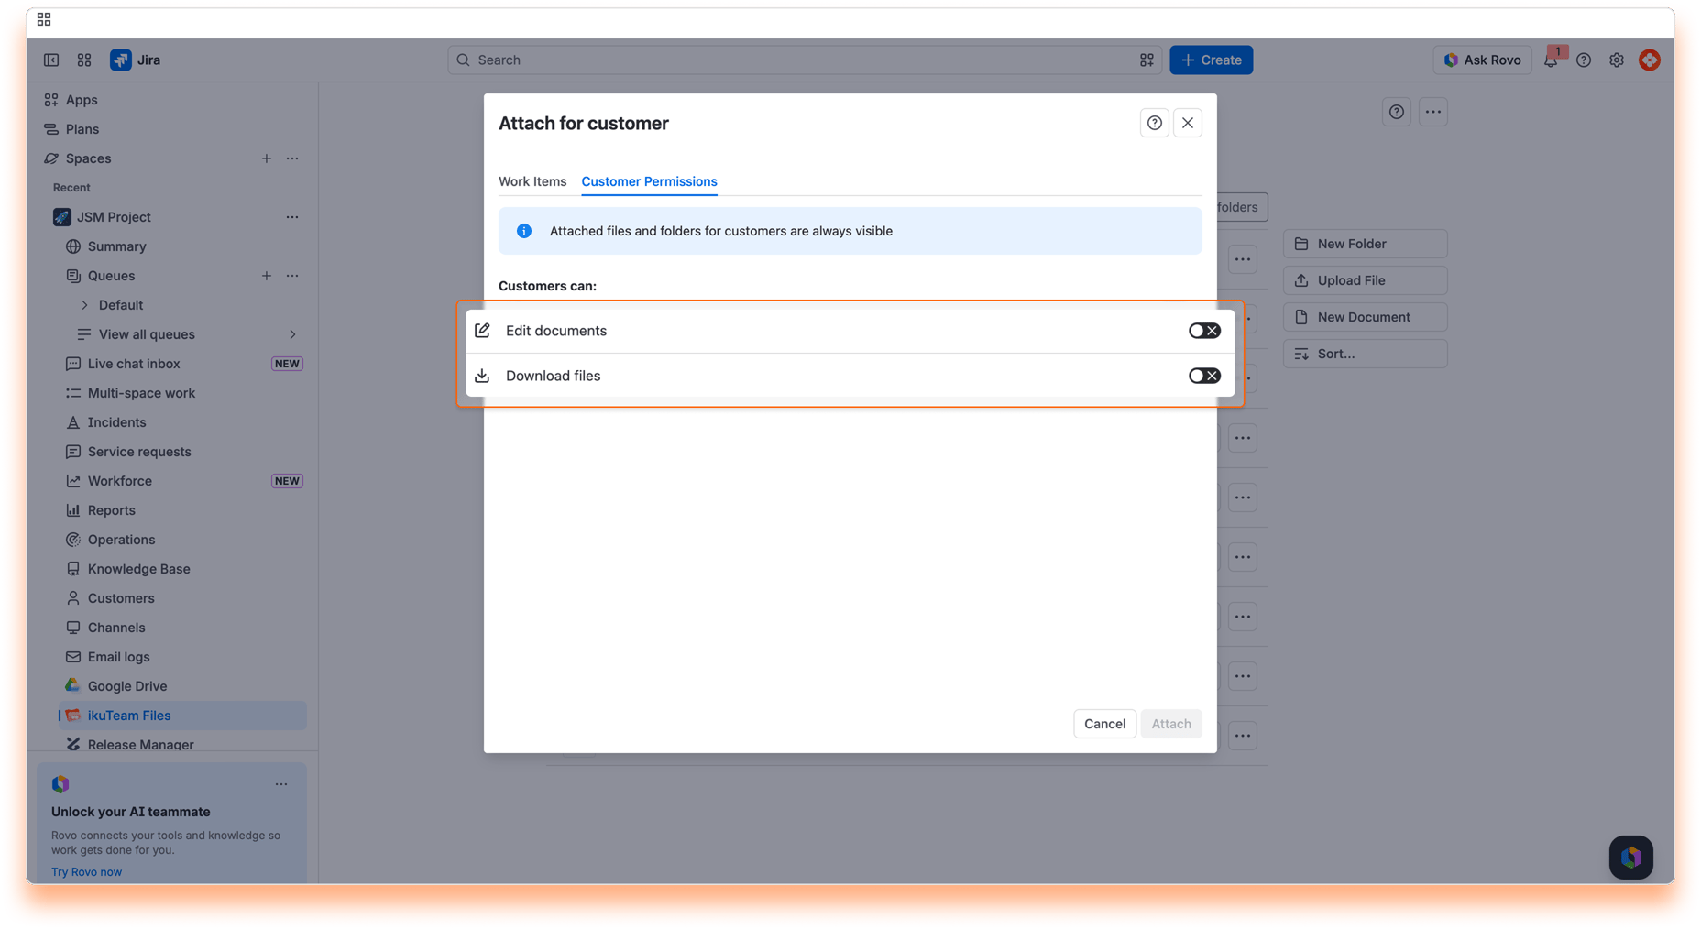Screen dimensions: 1701x929
Task: Add a new space with plus icon
Action: pos(267,158)
